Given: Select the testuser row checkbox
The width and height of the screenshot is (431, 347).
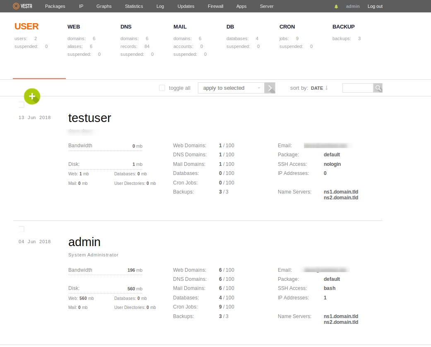Looking at the screenshot, I should (22, 105).
